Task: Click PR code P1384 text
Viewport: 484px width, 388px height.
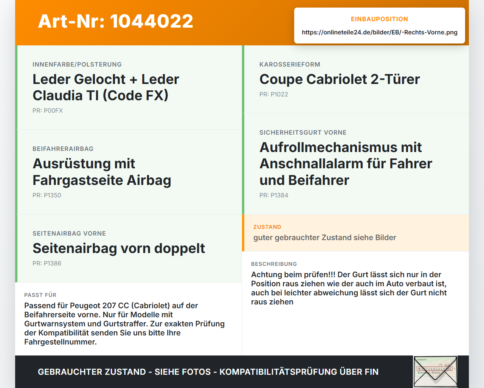Action: coord(274,195)
